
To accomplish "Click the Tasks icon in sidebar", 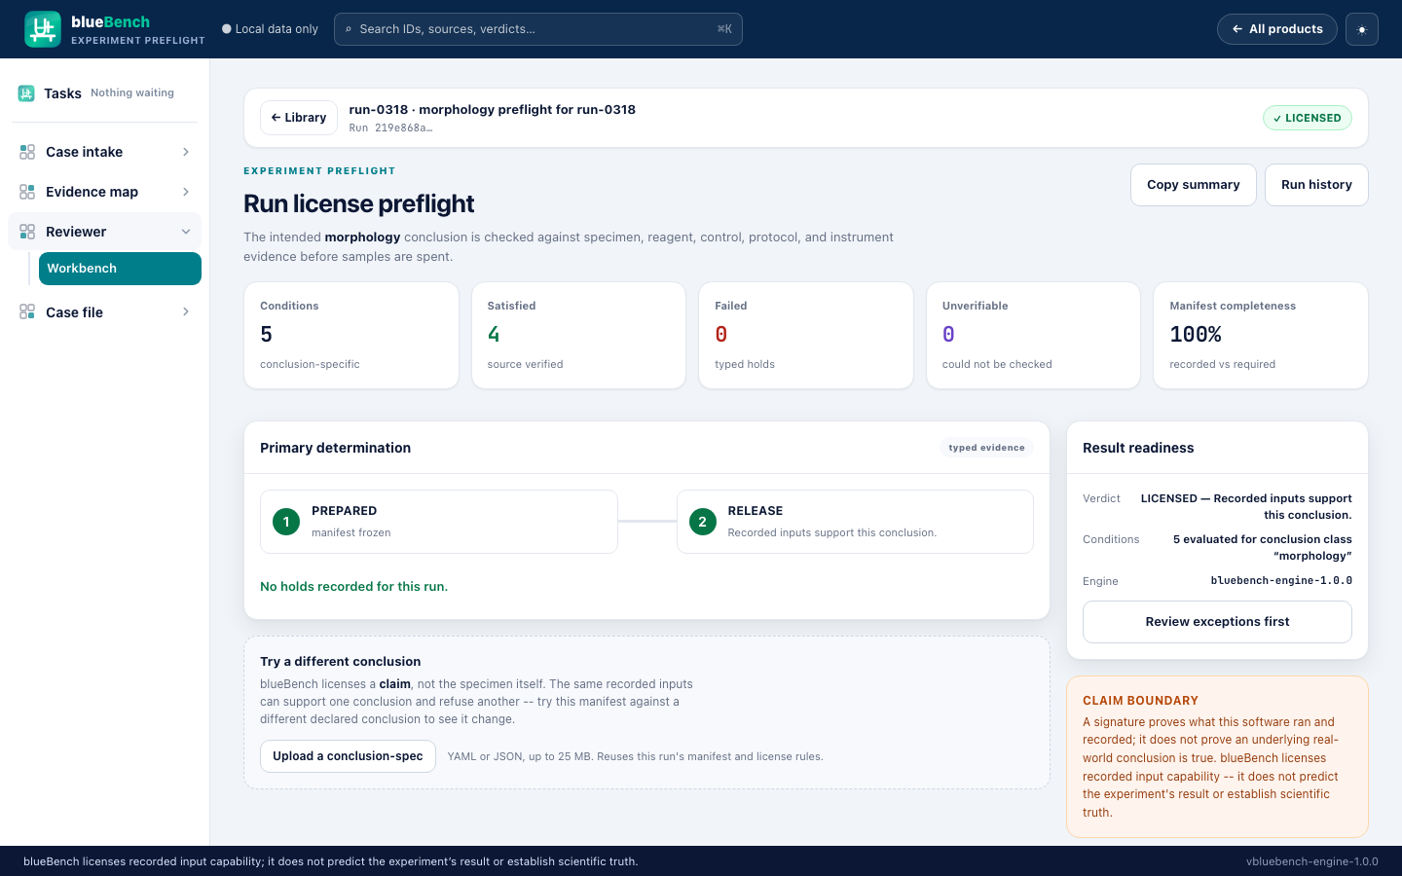I will (26, 93).
